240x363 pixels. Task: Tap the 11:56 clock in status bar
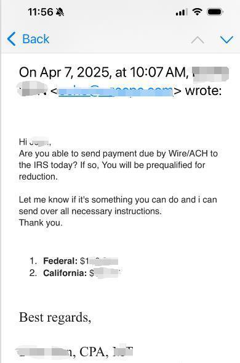[x=41, y=12]
